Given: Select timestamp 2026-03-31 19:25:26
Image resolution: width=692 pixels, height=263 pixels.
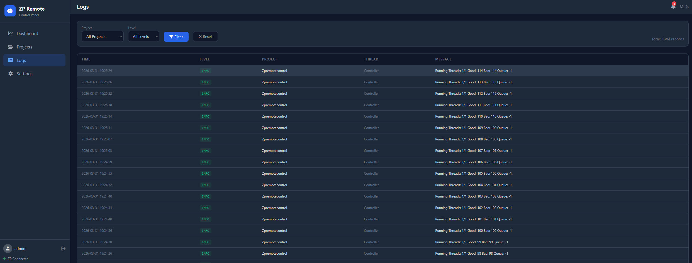Looking at the screenshot, I should 97,82.
